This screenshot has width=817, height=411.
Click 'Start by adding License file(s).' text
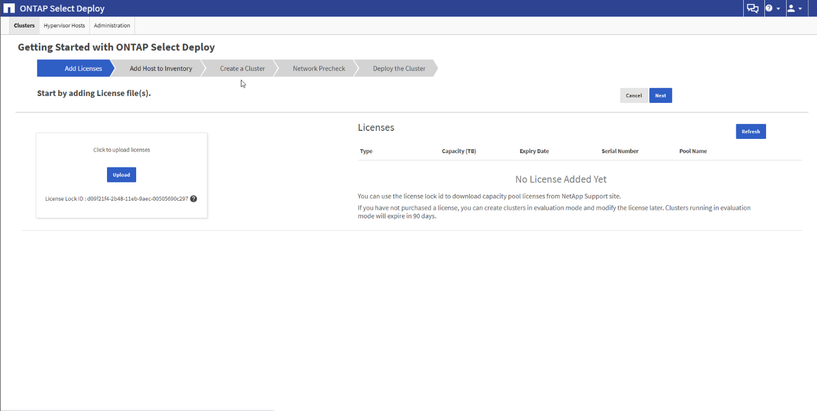[94, 93]
